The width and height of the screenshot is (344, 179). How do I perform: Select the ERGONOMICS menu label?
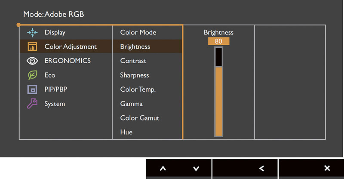click(x=68, y=61)
